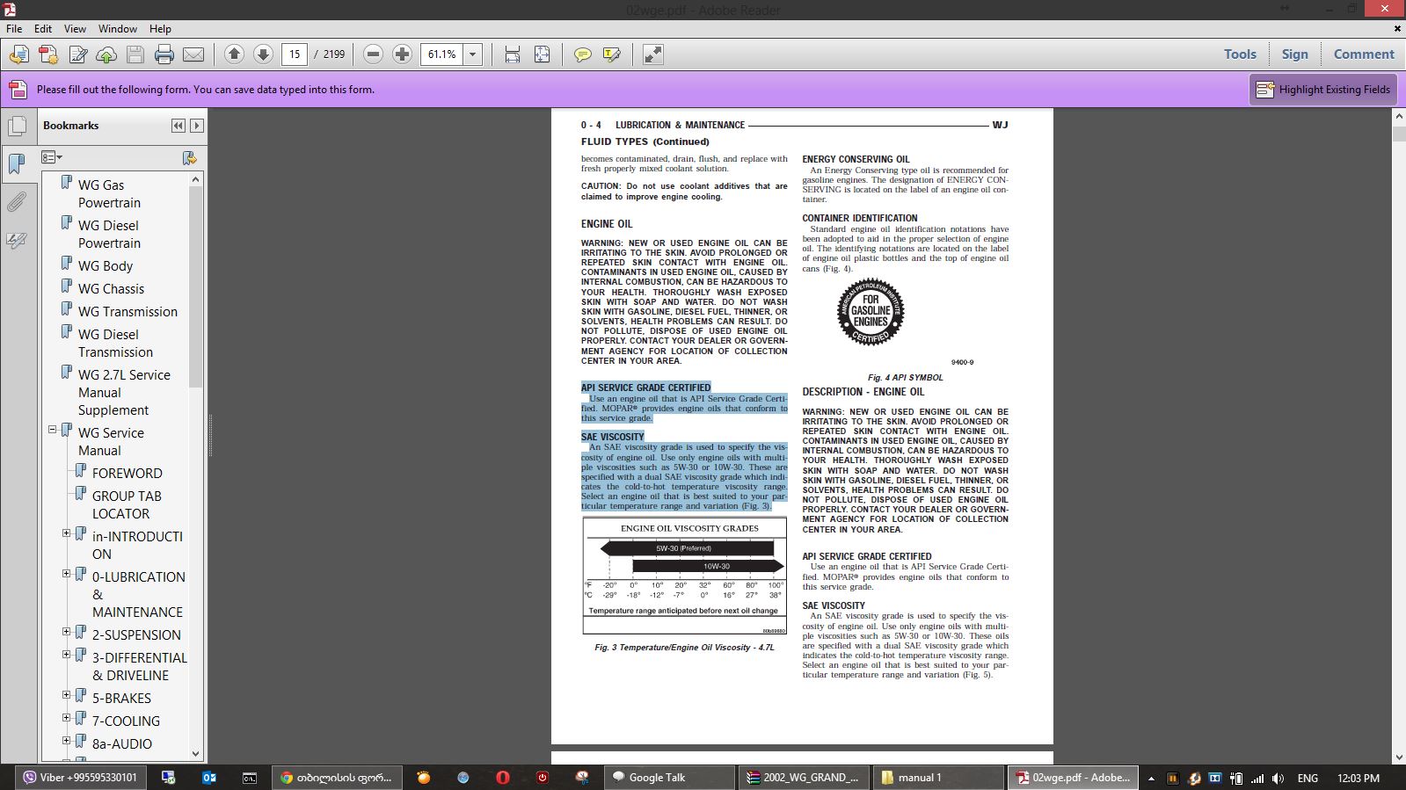Open the Tools pane
Image resolution: width=1406 pixels, height=790 pixels.
(x=1240, y=54)
